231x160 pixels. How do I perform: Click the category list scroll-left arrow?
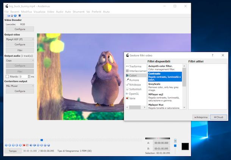click(x=127, y=107)
